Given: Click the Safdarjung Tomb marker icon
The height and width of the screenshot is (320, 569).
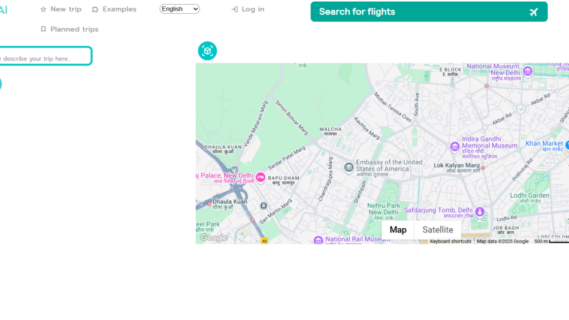Looking at the screenshot, I should 479,212.
